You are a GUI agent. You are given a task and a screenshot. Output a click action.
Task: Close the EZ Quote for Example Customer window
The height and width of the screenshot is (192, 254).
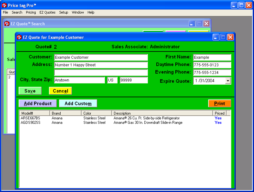coord(230,37)
